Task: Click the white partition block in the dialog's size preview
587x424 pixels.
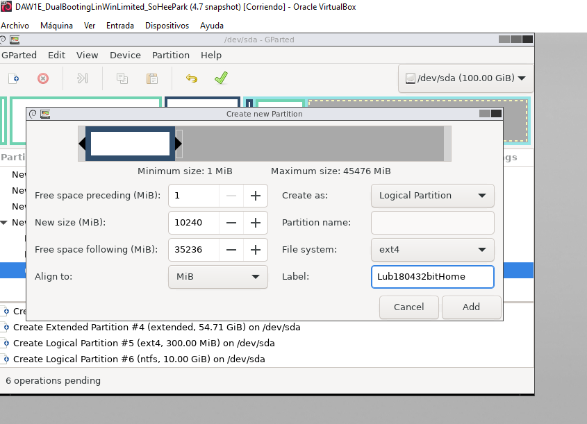Action: pyautogui.click(x=131, y=144)
